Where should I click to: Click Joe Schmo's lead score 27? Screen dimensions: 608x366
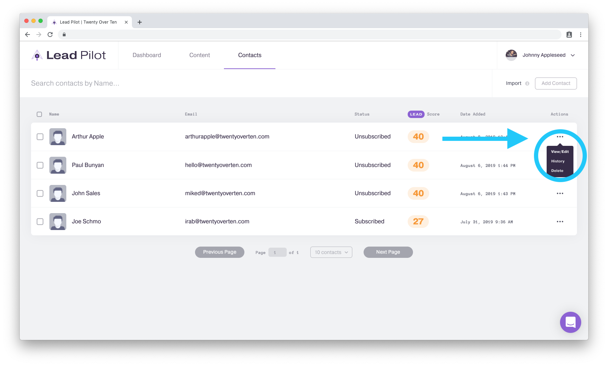tap(418, 222)
